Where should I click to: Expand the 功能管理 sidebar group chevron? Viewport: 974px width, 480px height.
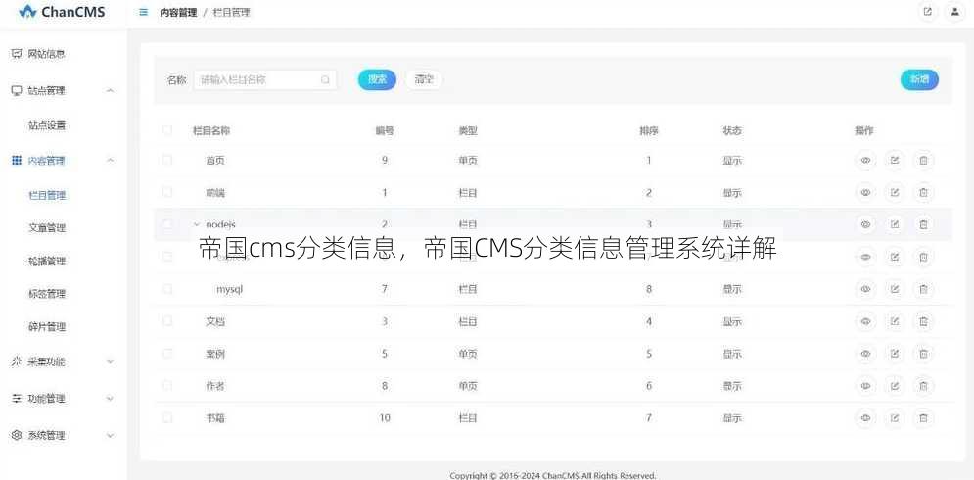[110, 399]
